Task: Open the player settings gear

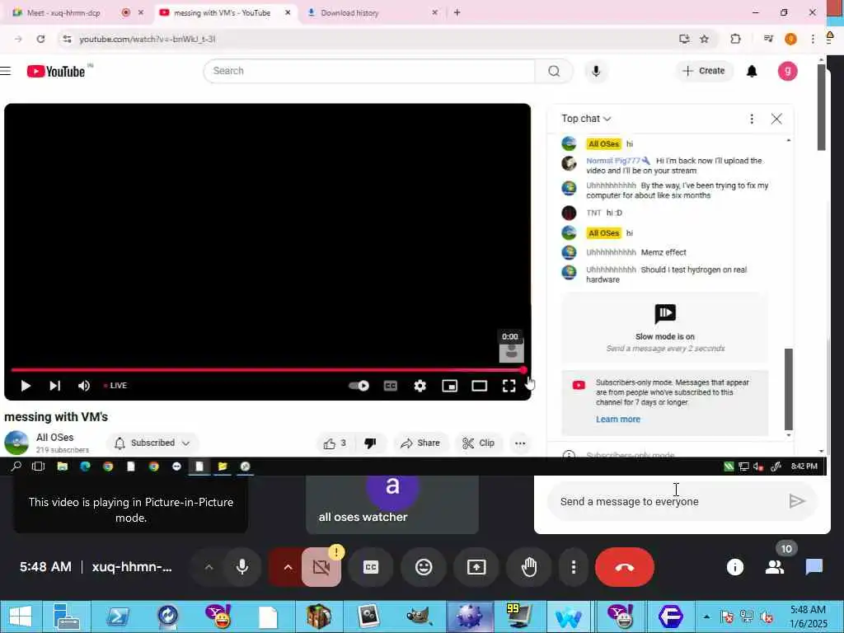Action: click(420, 386)
